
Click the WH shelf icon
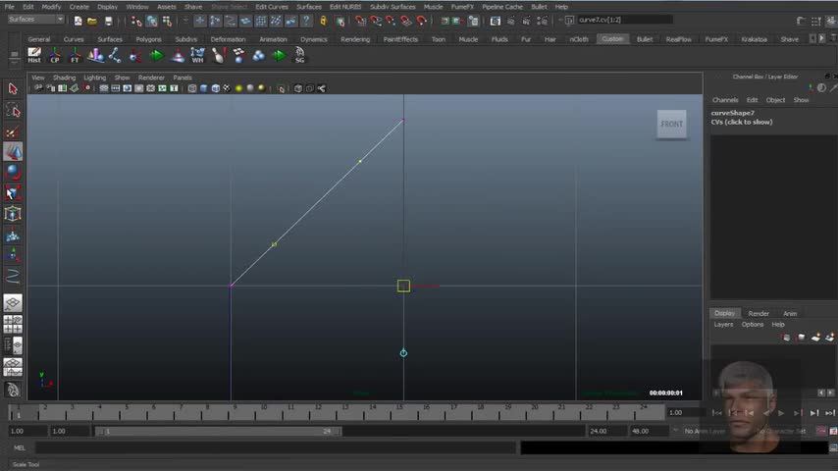click(197, 56)
